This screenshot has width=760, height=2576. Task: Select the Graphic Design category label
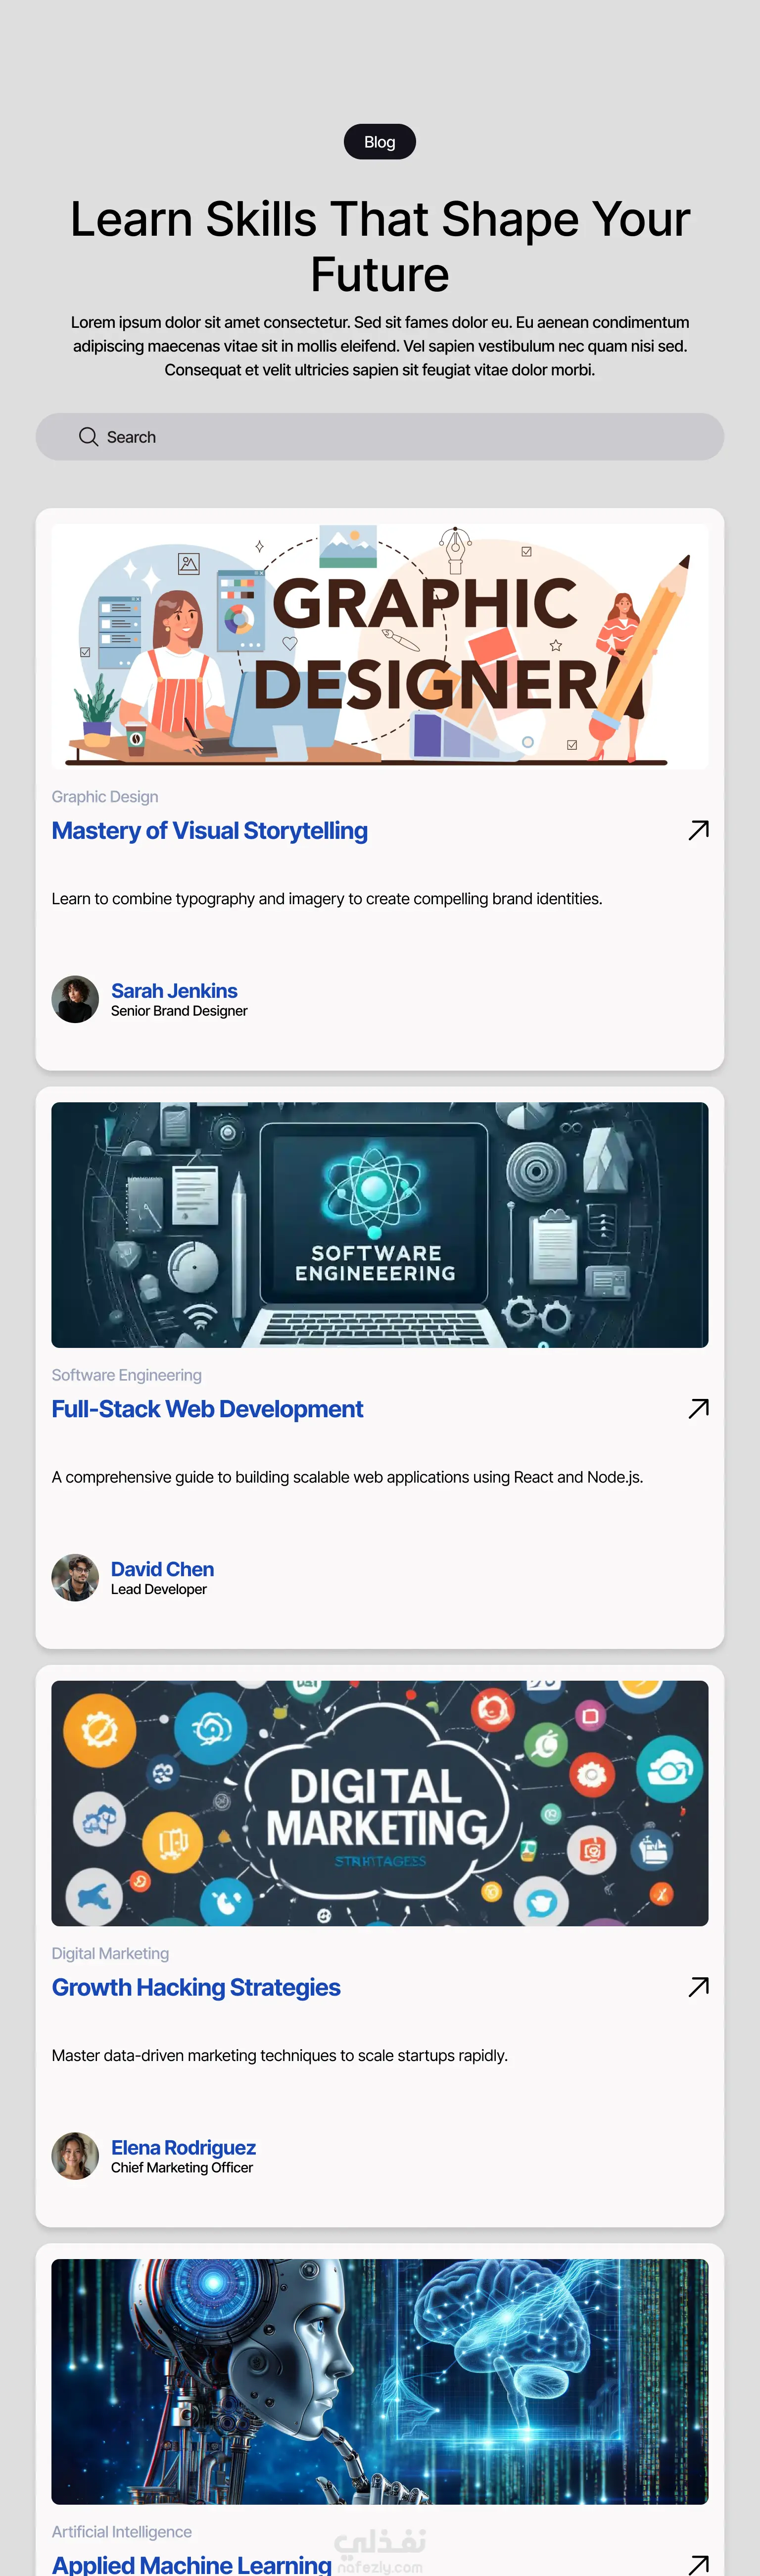(105, 796)
